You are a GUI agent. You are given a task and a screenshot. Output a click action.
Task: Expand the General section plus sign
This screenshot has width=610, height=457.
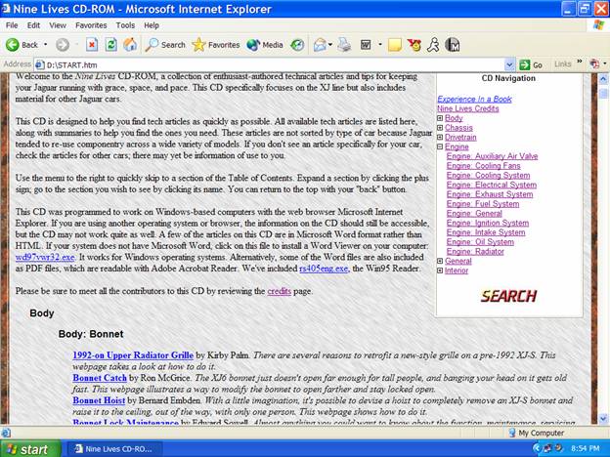pyautogui.click(x=440, y=261)
